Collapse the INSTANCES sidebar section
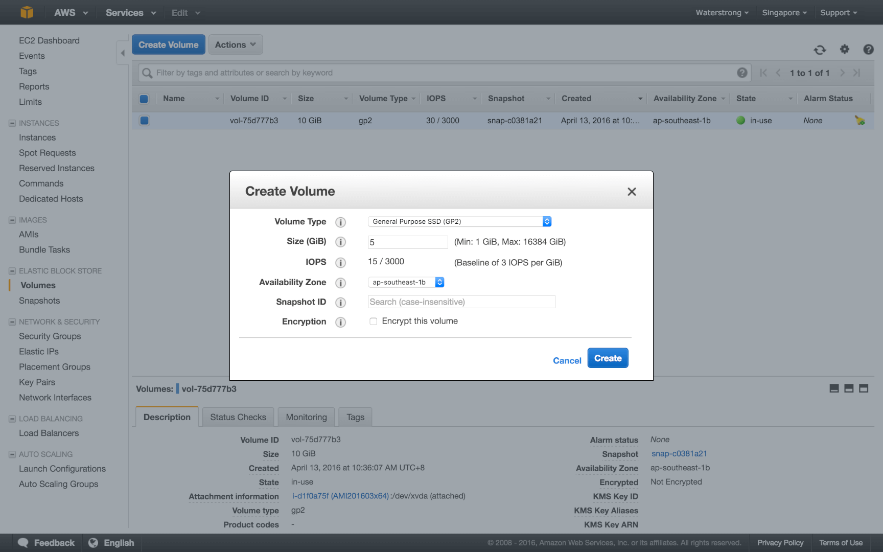883x552 pixels. click(12, 123)
